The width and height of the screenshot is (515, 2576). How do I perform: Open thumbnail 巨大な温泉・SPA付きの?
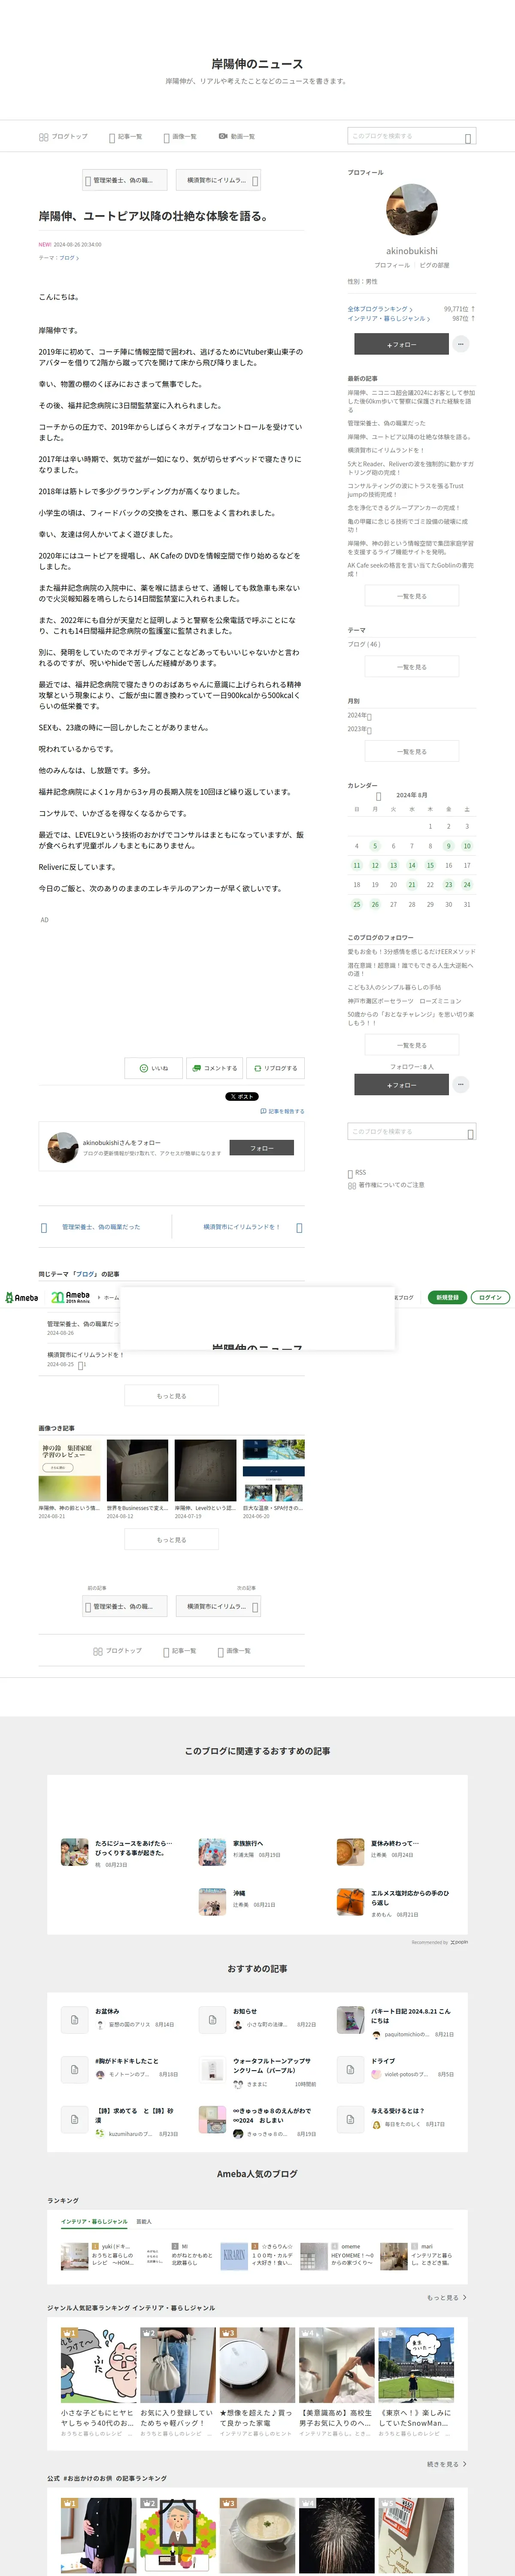point(273,1470)
